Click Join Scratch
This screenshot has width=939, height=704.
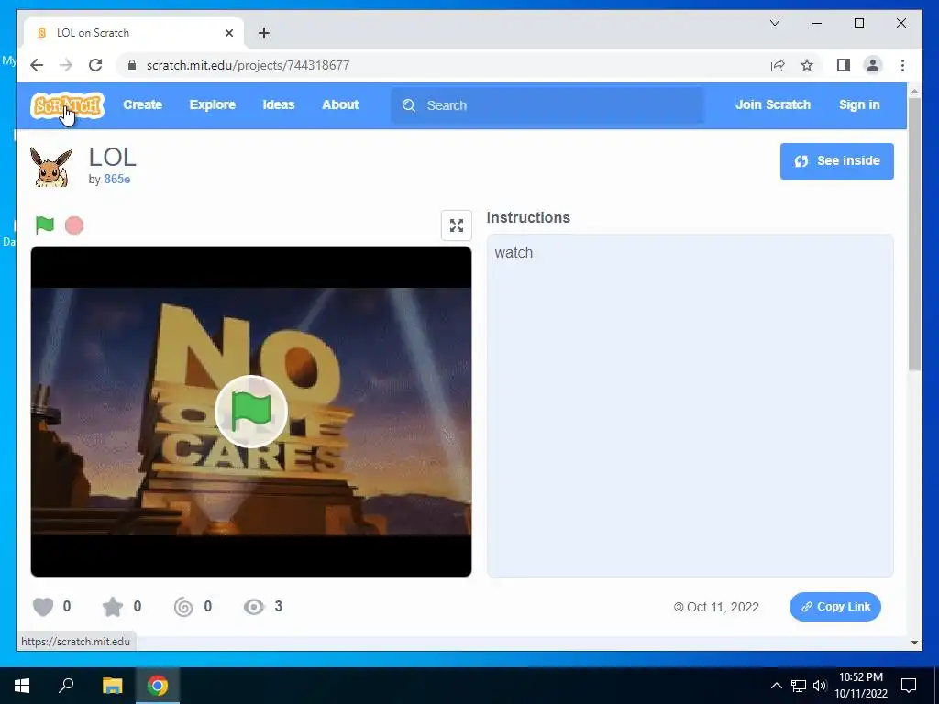click(772, 104)
